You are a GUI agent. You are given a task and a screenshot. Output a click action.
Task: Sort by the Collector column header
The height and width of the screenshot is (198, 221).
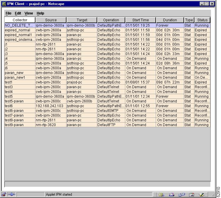pyautogui.click(x=20, y=20)
